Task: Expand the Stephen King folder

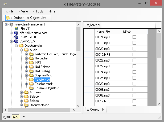Action: click(26, 75)
